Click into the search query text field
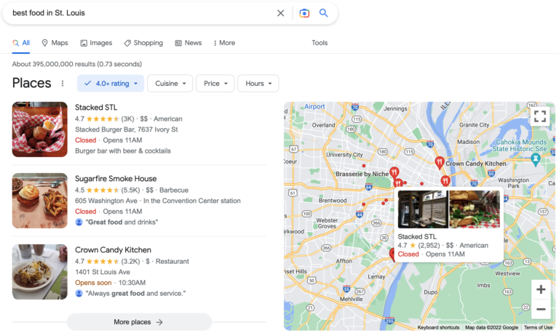The height and width of the screenshot is (333, 559). (143, 13)
